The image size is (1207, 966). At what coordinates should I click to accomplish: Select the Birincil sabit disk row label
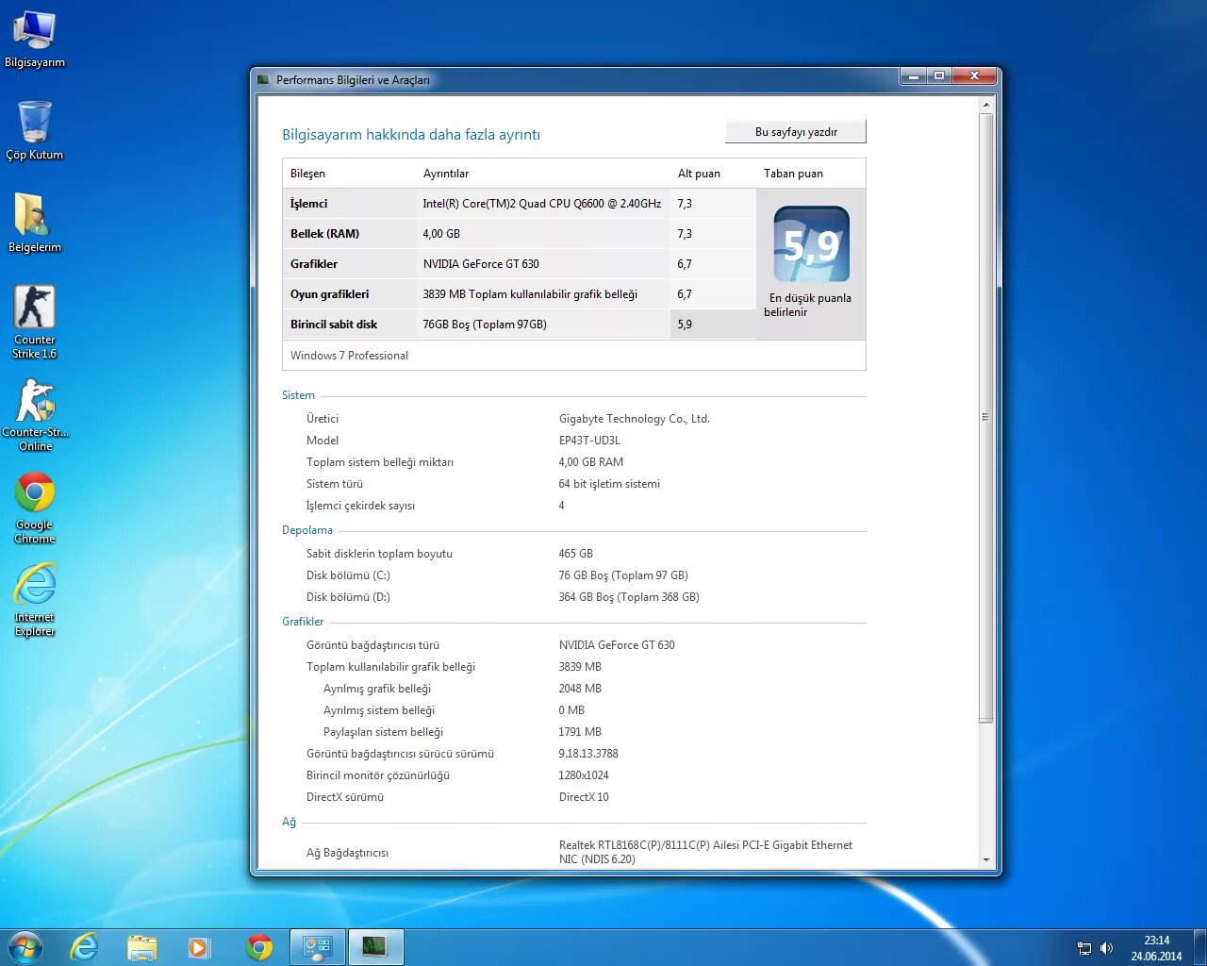(x=334, y=325)
